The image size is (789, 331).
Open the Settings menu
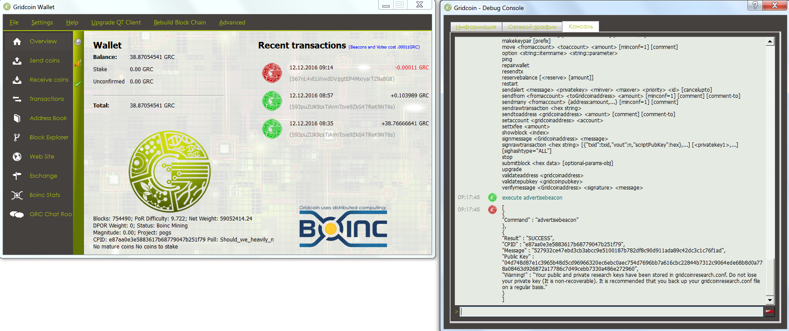(x=42, y=22)
